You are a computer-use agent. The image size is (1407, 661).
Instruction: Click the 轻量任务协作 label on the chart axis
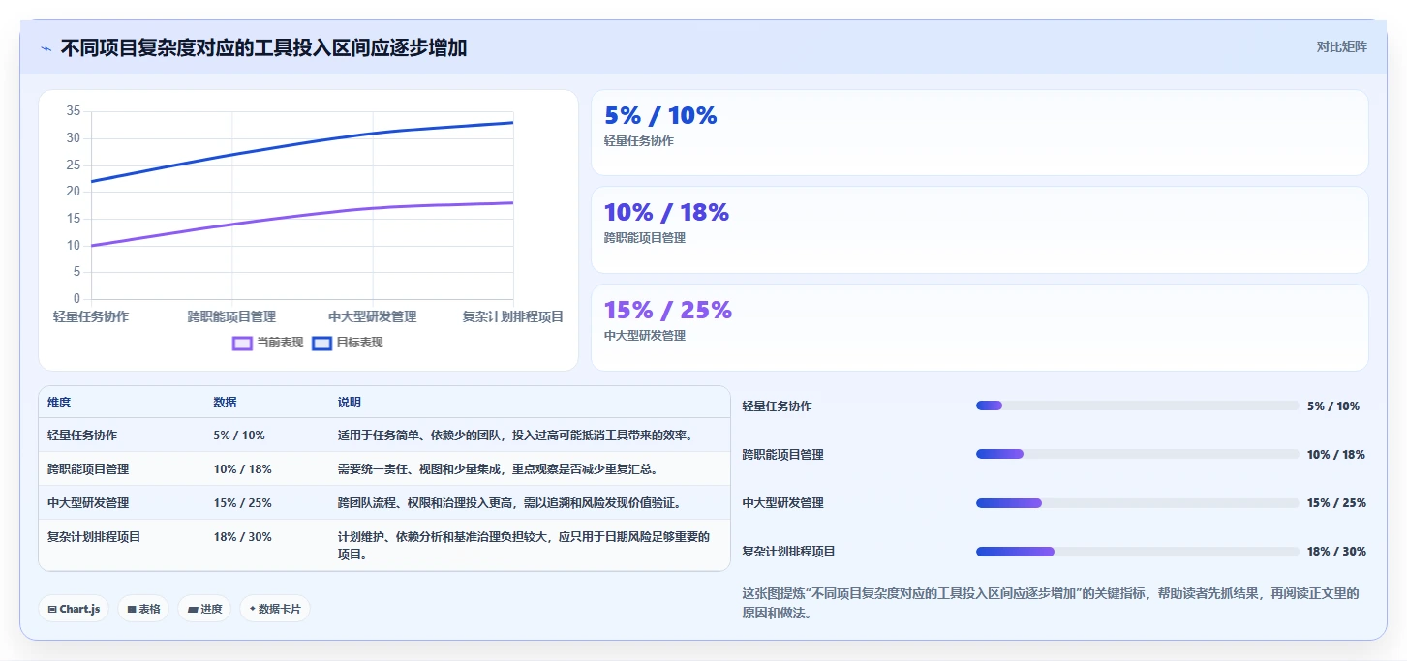tap(91, 316)
